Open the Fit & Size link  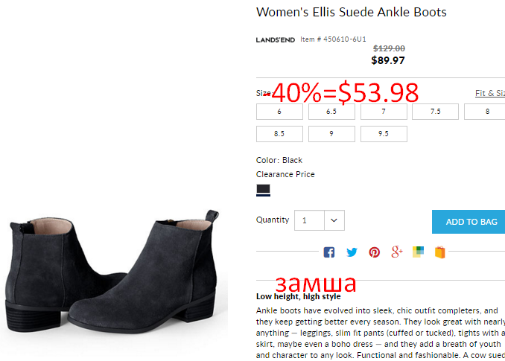(x=490, y=93)
